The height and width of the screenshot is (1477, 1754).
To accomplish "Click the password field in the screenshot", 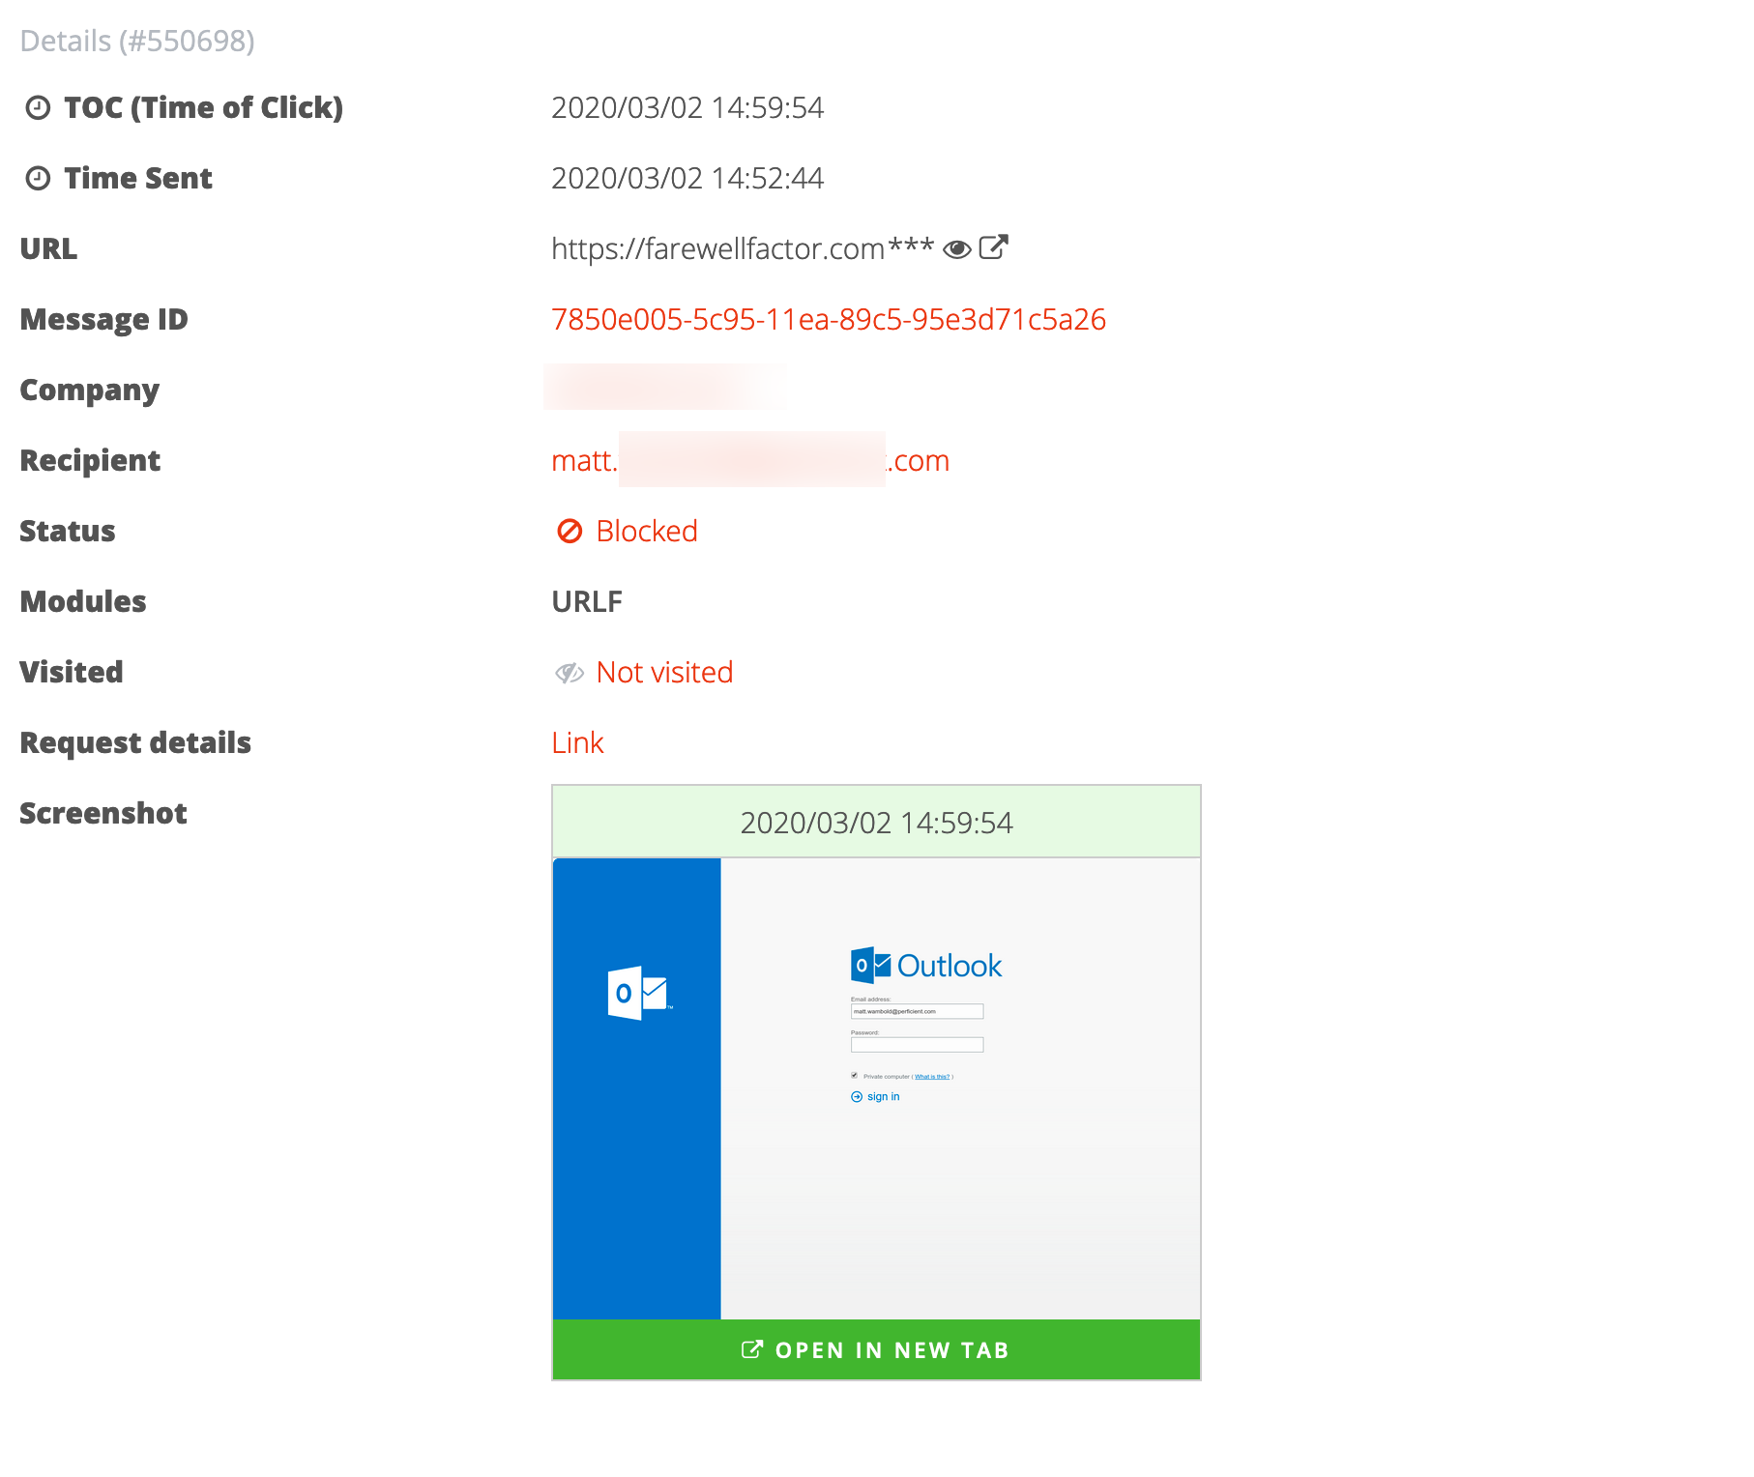I will (917, 1045).
